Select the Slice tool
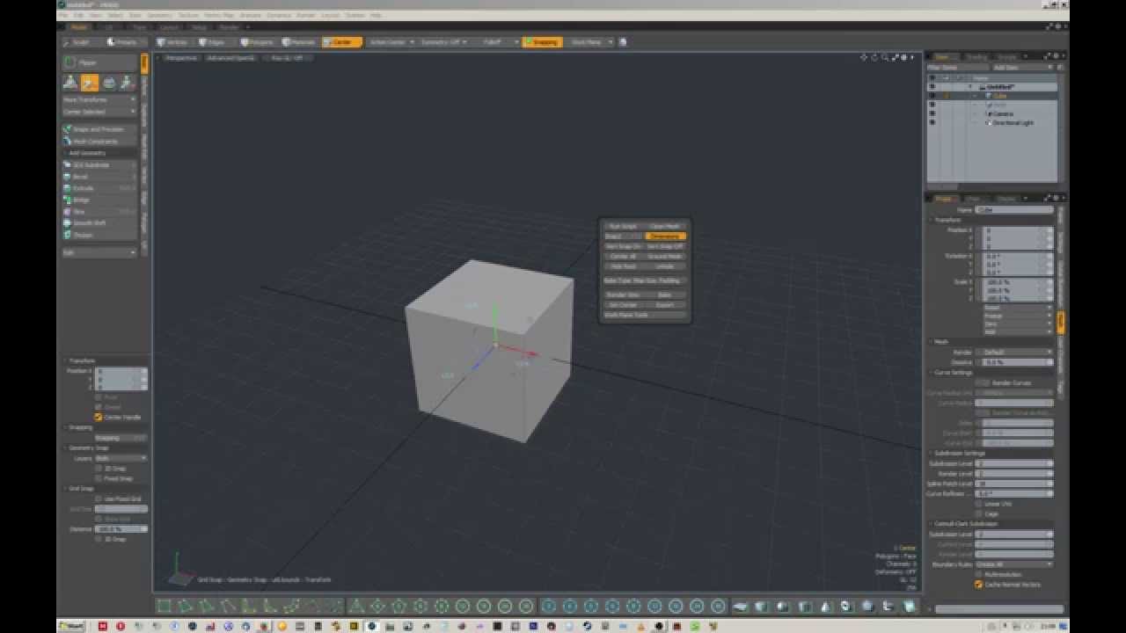 point(99,212)
